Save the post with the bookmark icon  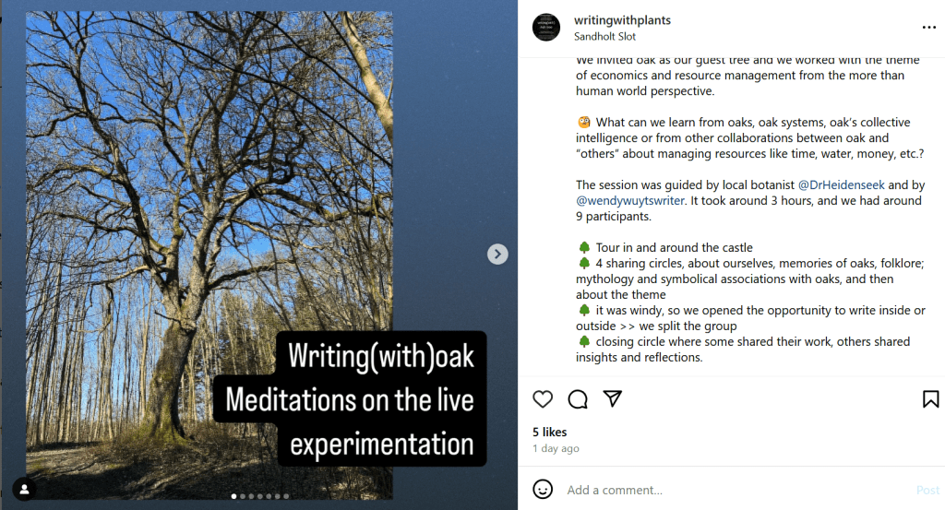tap(930, 399)
